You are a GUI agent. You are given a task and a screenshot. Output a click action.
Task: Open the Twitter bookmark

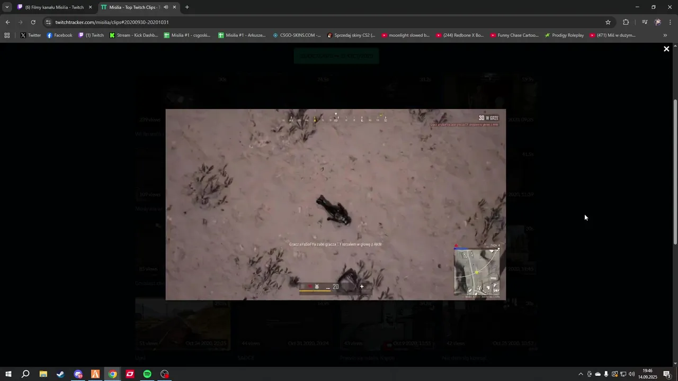31,35
